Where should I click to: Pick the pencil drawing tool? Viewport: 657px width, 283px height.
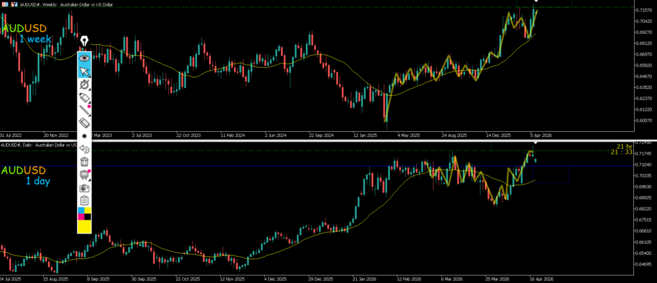click(84, 109)
